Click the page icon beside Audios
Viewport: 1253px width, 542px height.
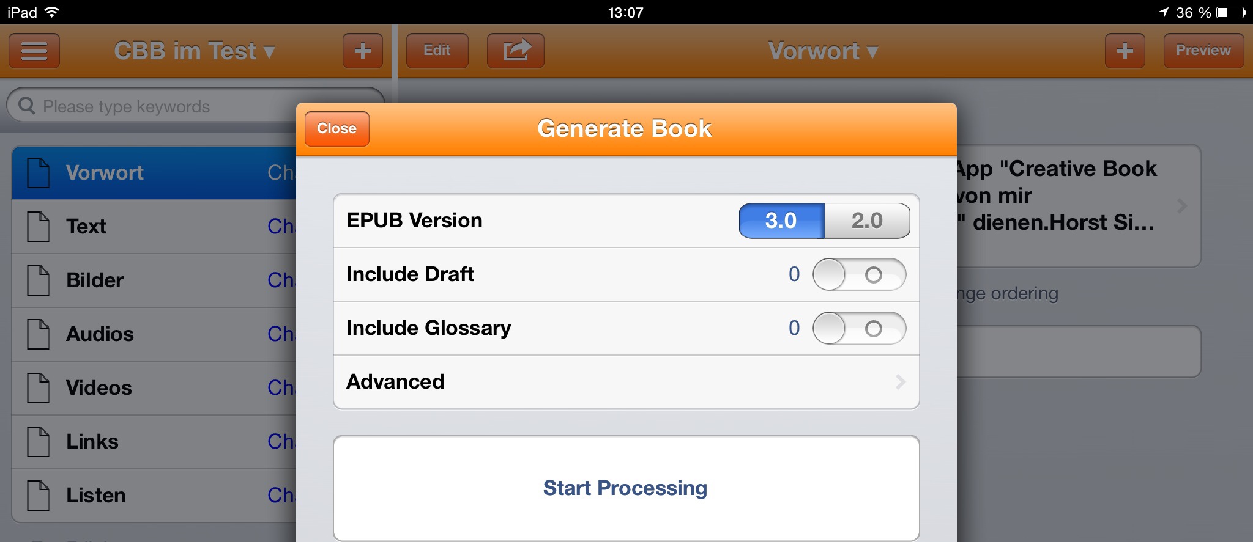[x=39, y=334]
